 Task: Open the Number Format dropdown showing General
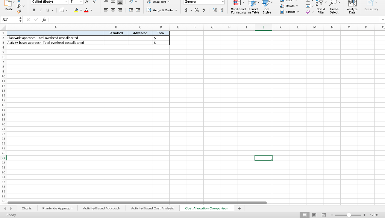[x=203, y=2]
